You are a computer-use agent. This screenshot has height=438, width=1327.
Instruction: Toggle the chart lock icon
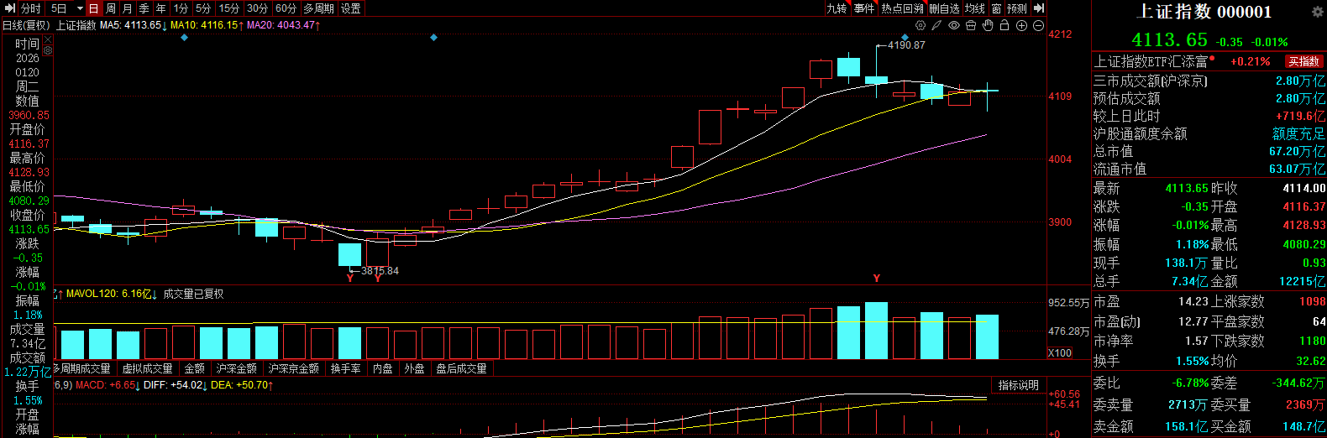point(1004,26)
